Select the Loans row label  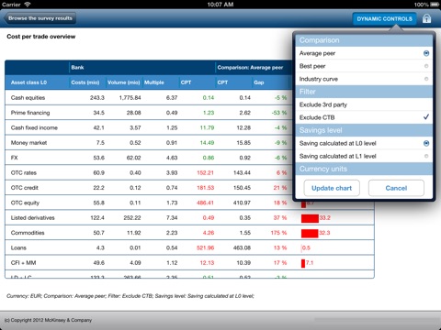click(x=18, y=247)
